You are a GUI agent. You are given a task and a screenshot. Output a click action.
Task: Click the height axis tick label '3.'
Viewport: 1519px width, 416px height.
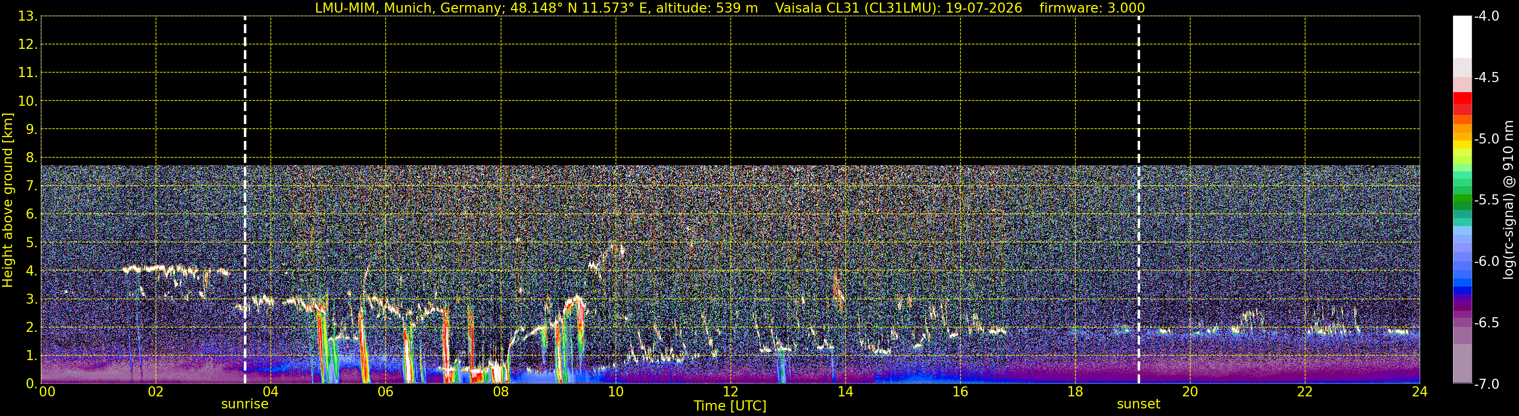[31, 299]
